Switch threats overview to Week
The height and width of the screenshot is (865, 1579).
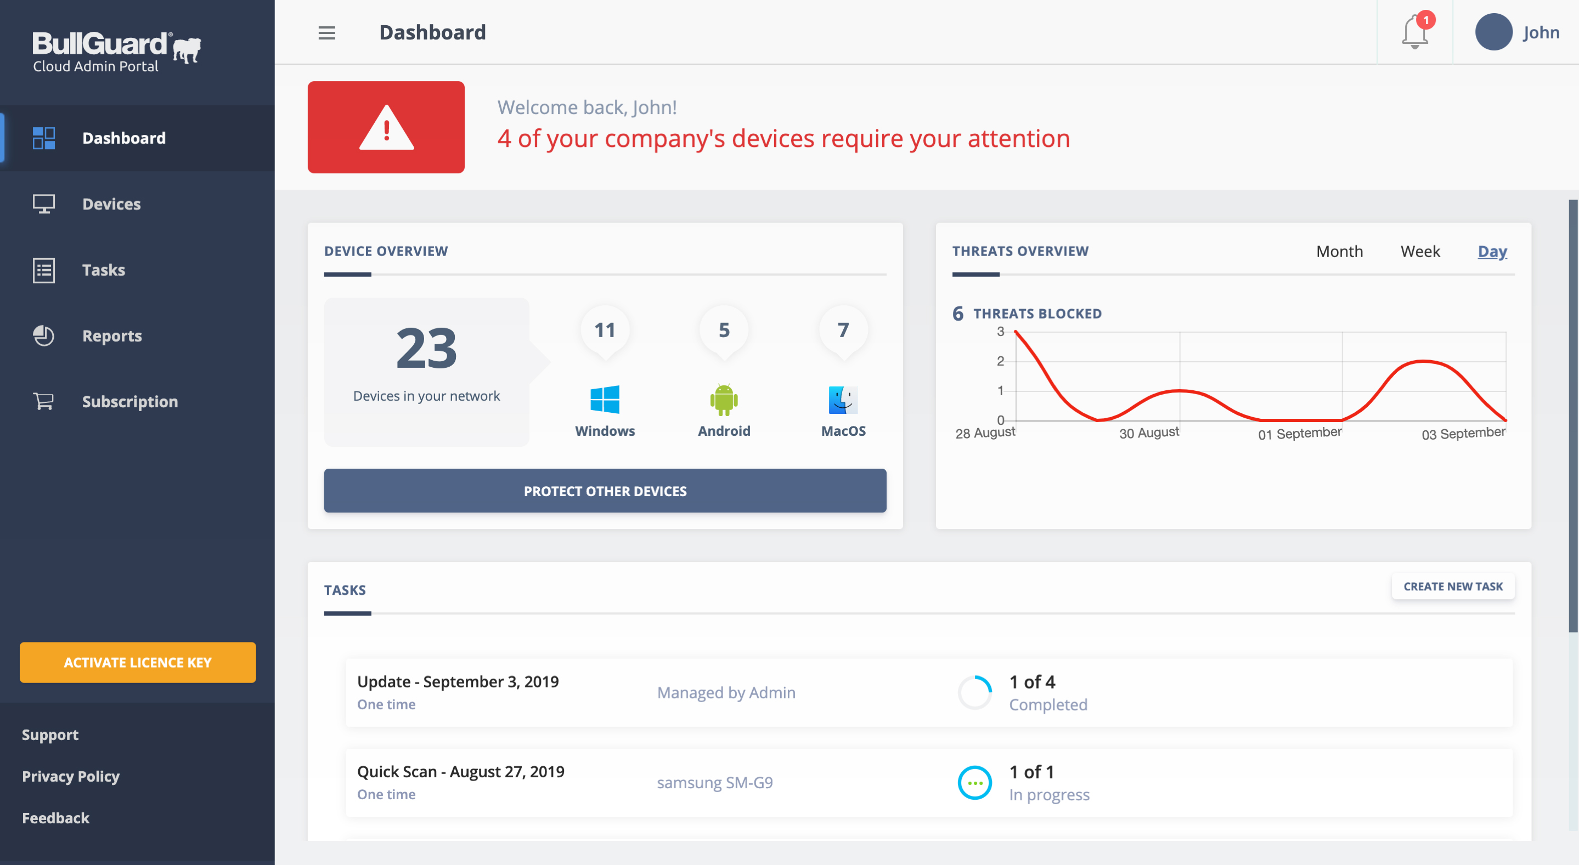click(1420, 252)
